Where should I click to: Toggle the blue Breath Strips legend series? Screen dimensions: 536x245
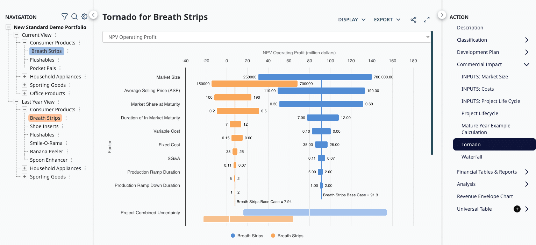[247, 236]
